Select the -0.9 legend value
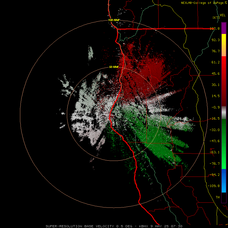Screen dimensions: 228x228 tap(216, 107)
